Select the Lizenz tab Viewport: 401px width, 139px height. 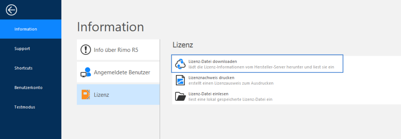pos(118,95)
